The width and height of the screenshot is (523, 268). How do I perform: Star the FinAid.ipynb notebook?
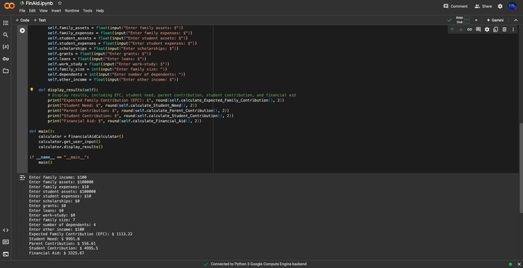pyautogui.click(x=60, y=3)
